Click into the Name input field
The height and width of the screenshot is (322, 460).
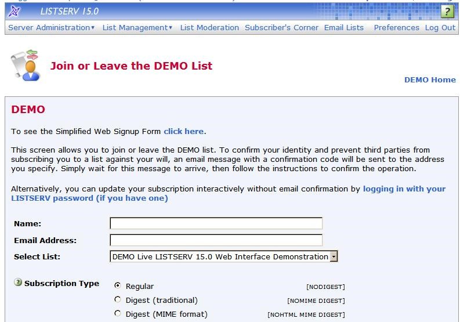click(216, 223)
